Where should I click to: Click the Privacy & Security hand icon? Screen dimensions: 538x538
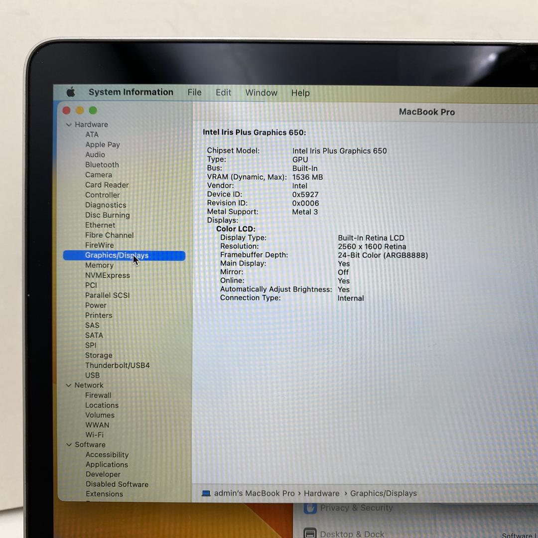click(311, 508)
